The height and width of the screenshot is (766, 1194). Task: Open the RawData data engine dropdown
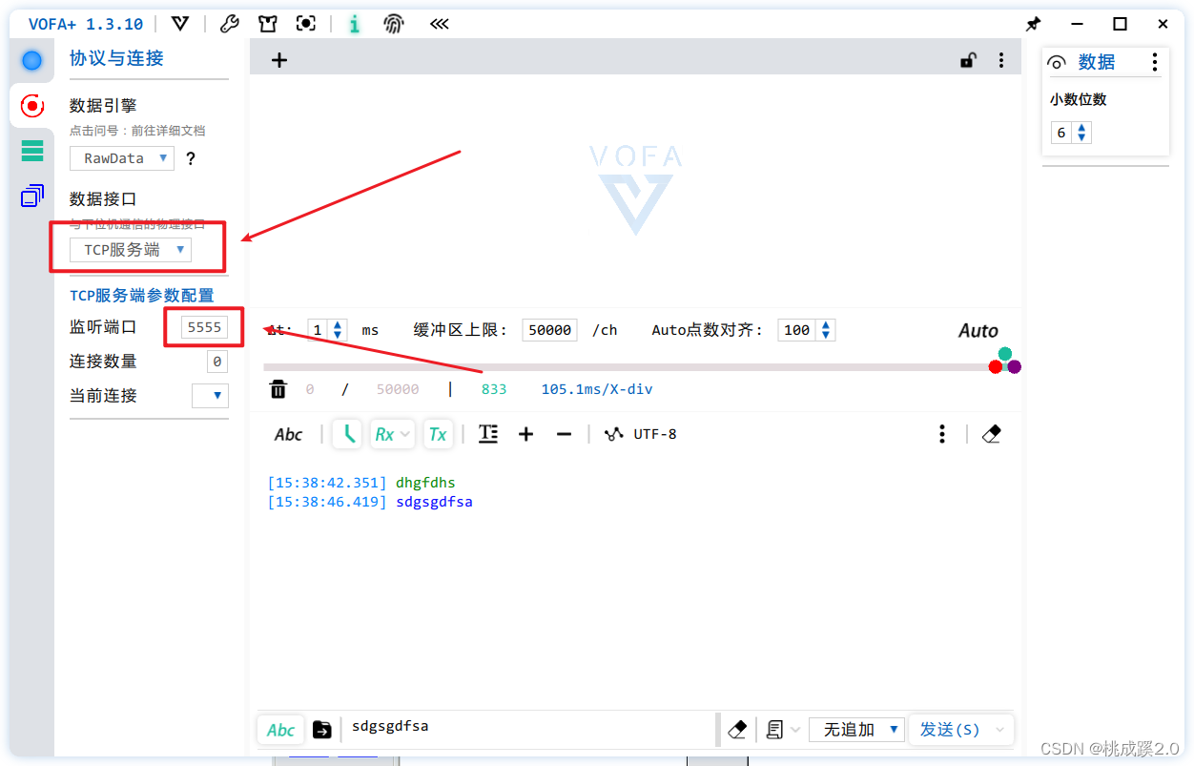121,158
